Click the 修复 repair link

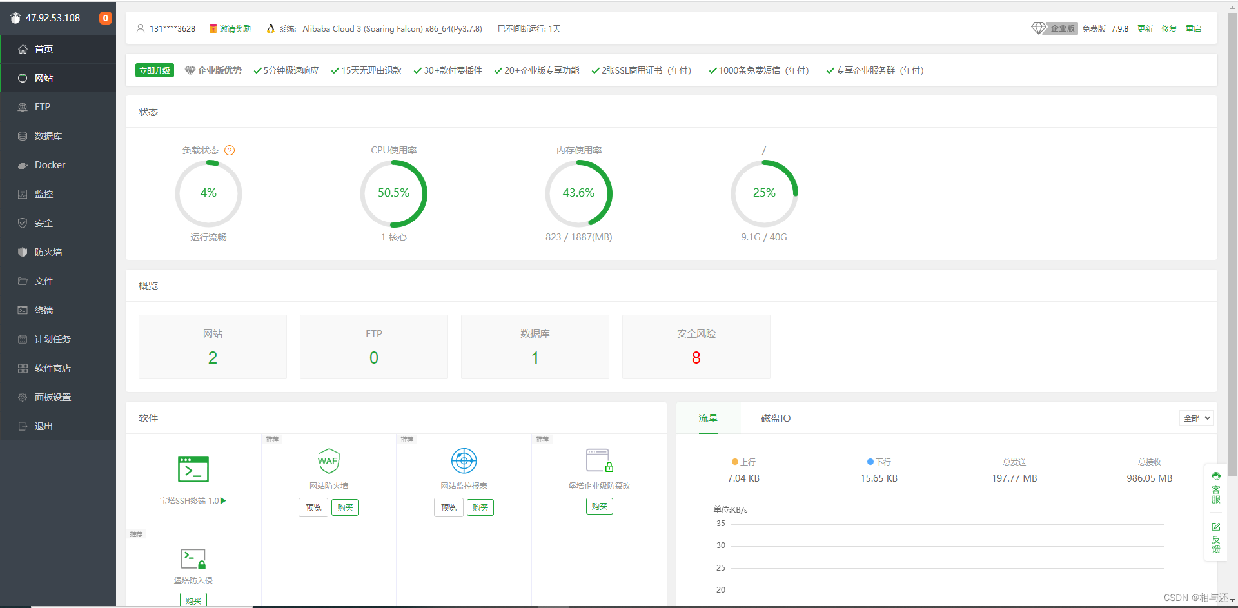[x=1169, y=29]
